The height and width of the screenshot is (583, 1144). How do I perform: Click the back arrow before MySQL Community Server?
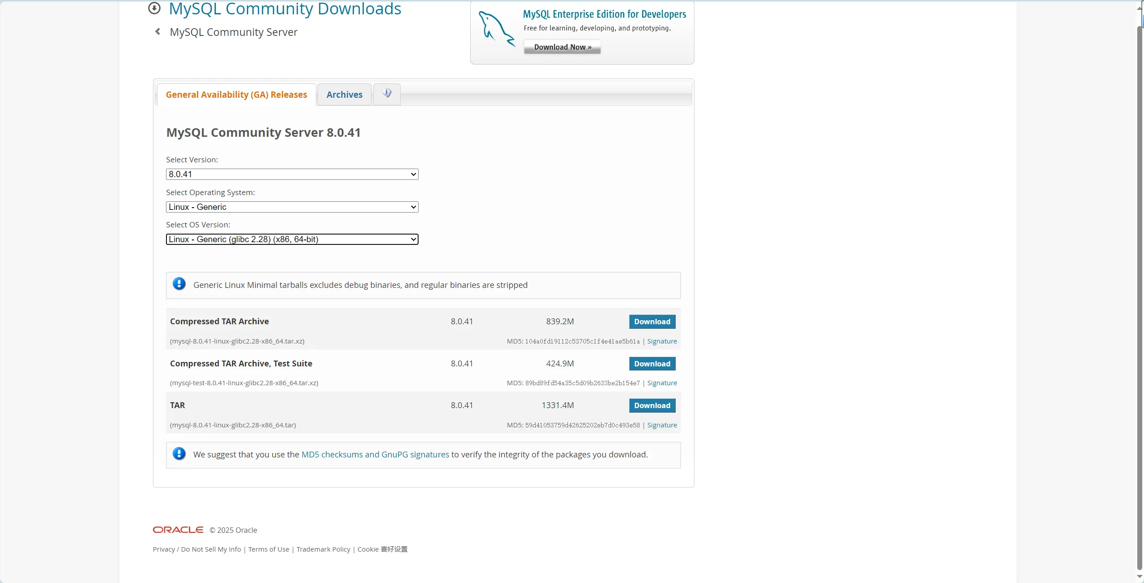pos(157,31)
